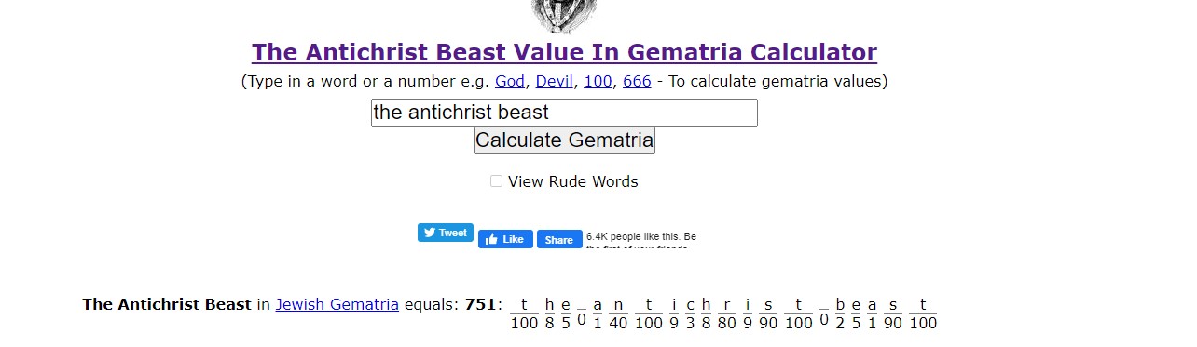Viewport: 1197px width, 347px height.
Task: Open the Devil example link
Action: [x=555, y=81]
